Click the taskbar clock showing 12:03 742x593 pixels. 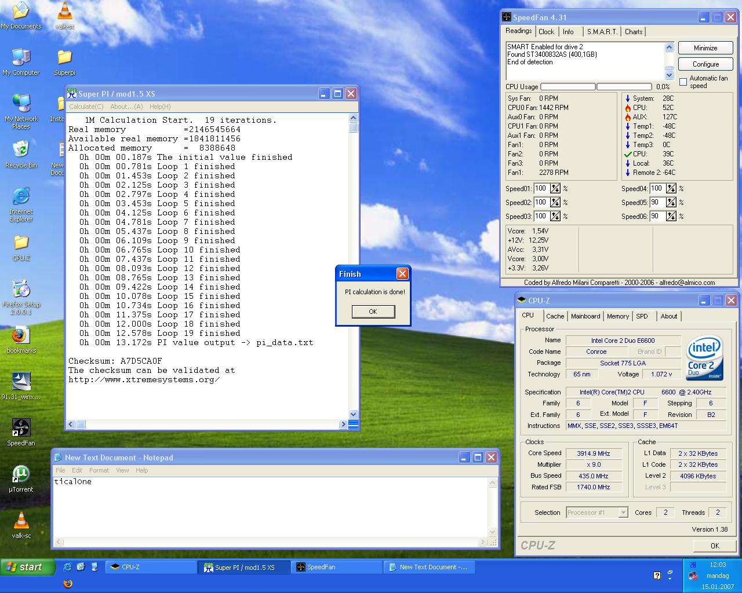click(x=718, y=565)
